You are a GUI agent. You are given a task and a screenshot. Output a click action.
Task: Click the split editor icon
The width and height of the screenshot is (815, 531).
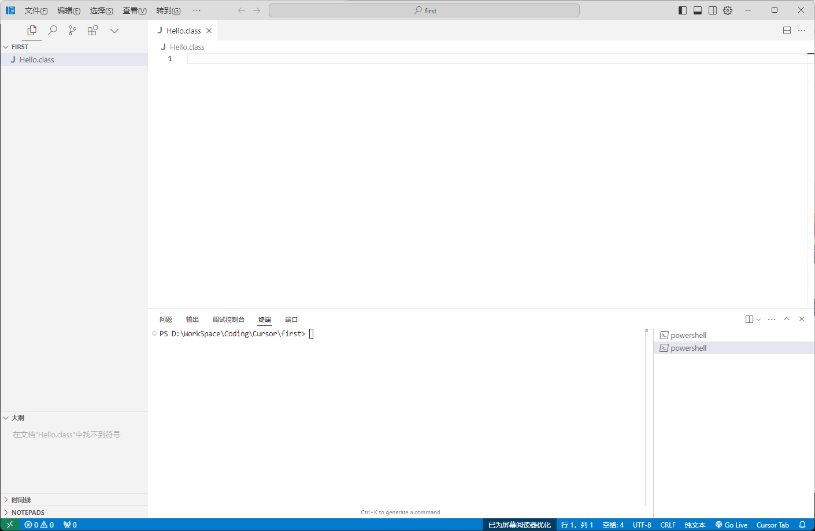tap(787, 31)
